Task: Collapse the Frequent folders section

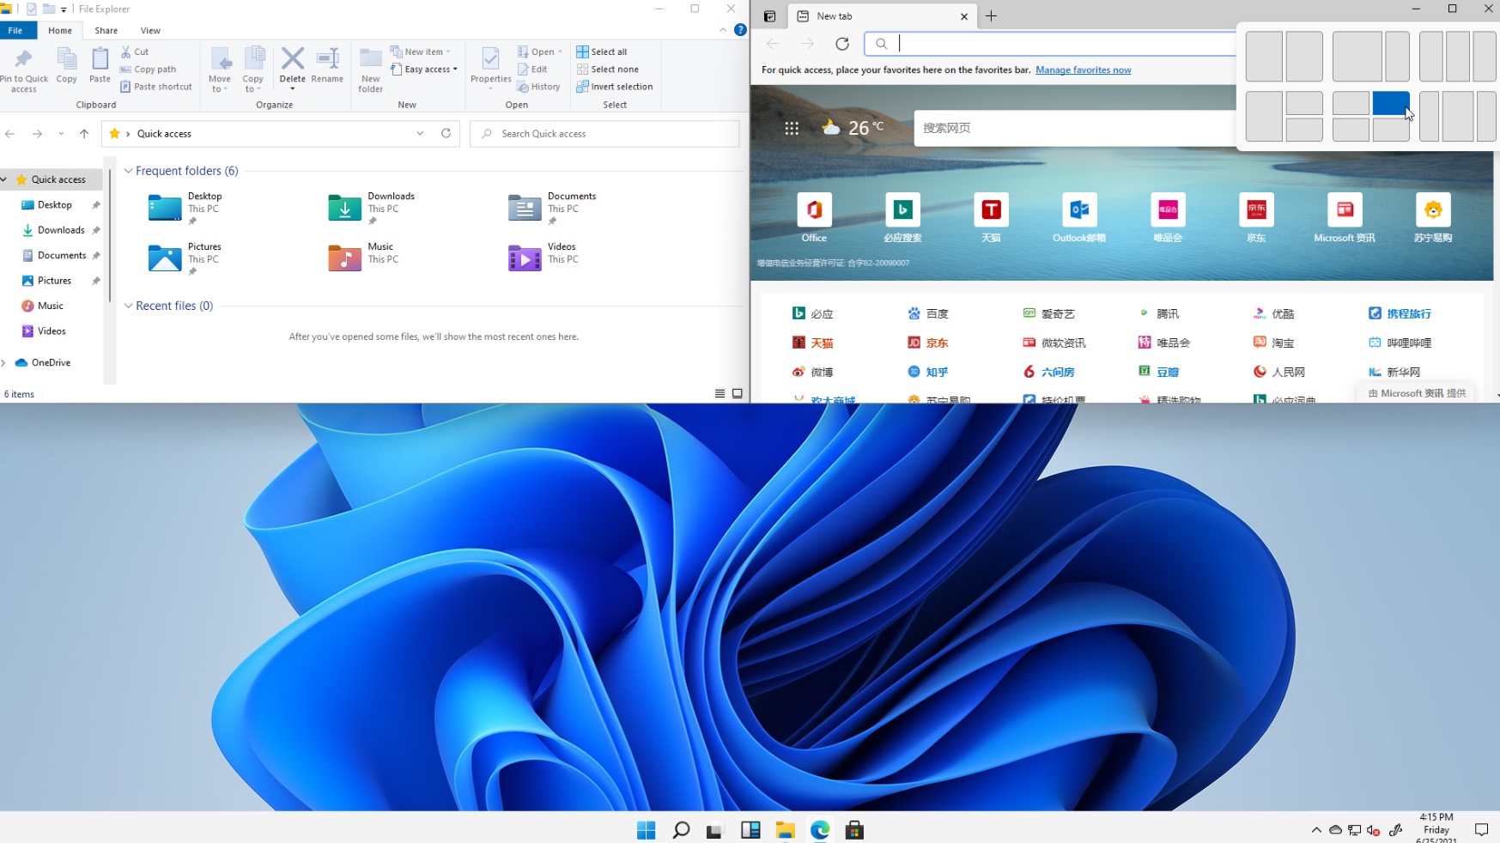Action: (x=129, y=171)
